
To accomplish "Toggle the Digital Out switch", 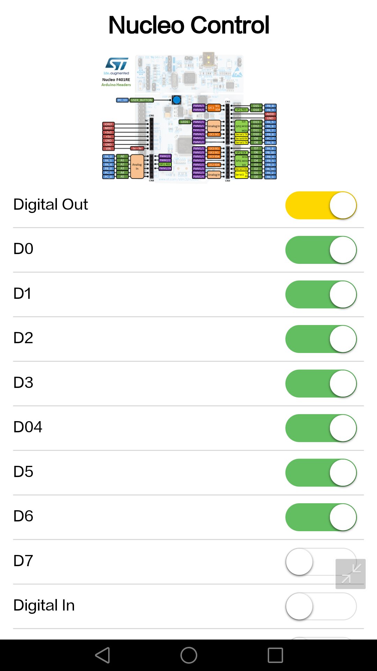I will [321, 205].
